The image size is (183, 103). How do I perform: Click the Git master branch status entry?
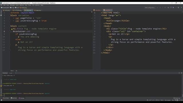(x=168, y=100)
